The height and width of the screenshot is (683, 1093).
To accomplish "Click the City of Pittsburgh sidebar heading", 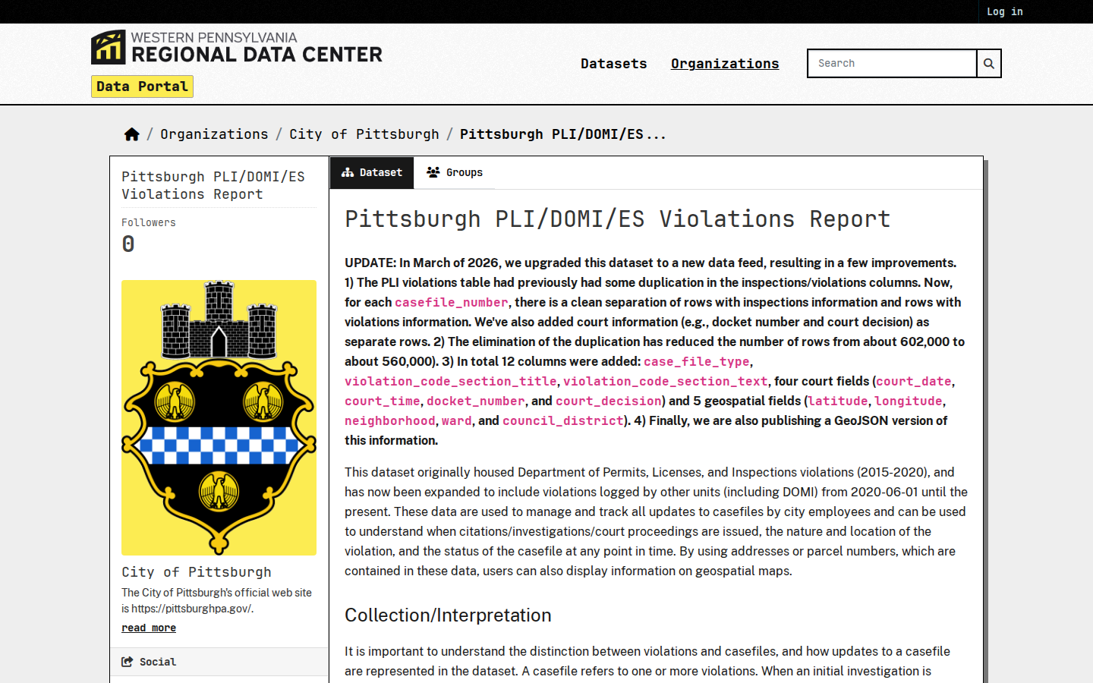I will pos(197,572).
